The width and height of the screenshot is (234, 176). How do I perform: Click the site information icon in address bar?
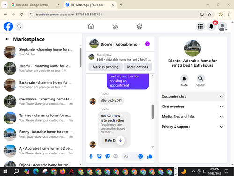pos(31,15)
